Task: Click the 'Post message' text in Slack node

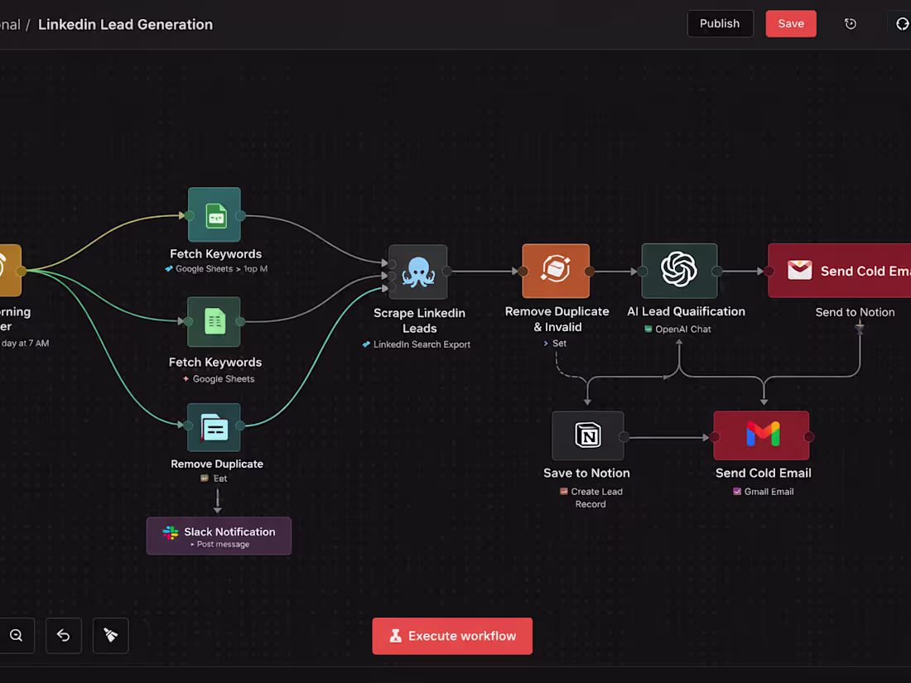Action: point(223,545)
